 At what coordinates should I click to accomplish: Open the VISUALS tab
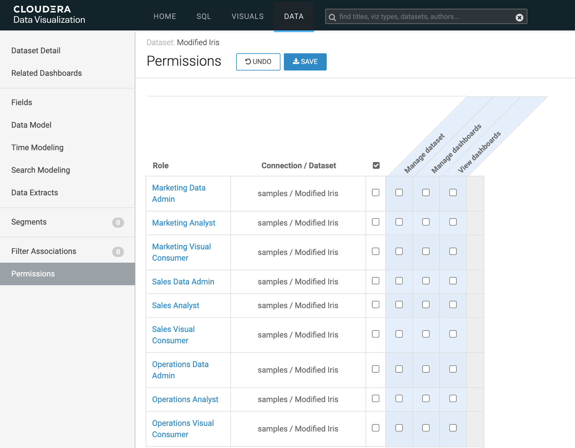pos(248,16)
